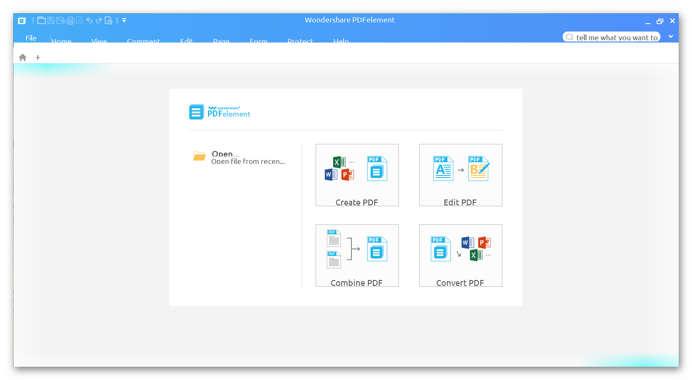Restore down the PDFelement window
Viewport: 692px width, 380px height.
[660, 21]
